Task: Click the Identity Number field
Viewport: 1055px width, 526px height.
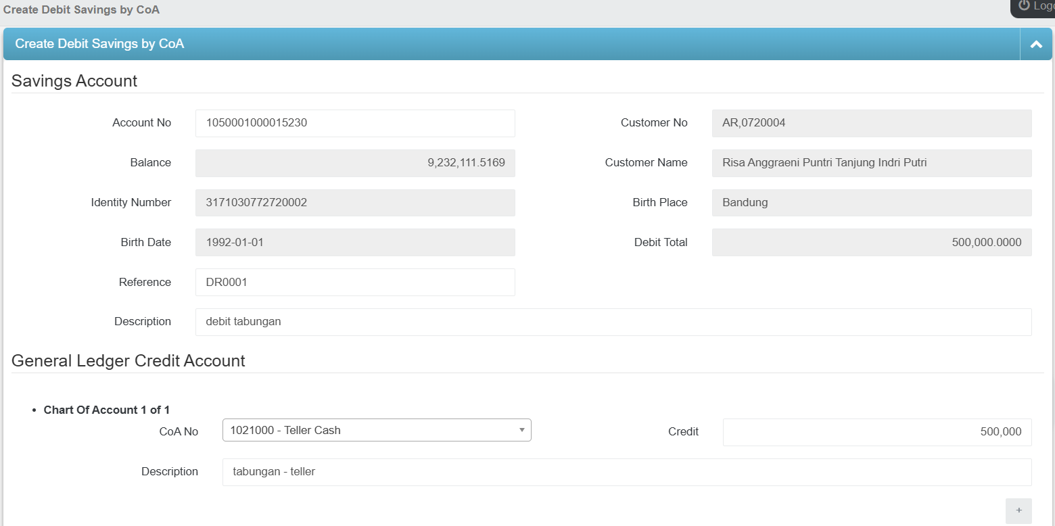Action: [x=355, y=203]
